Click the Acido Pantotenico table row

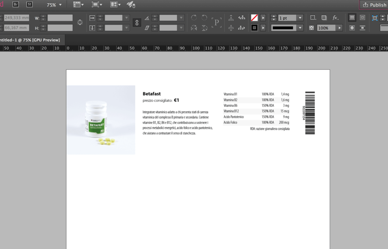[256, 117]
